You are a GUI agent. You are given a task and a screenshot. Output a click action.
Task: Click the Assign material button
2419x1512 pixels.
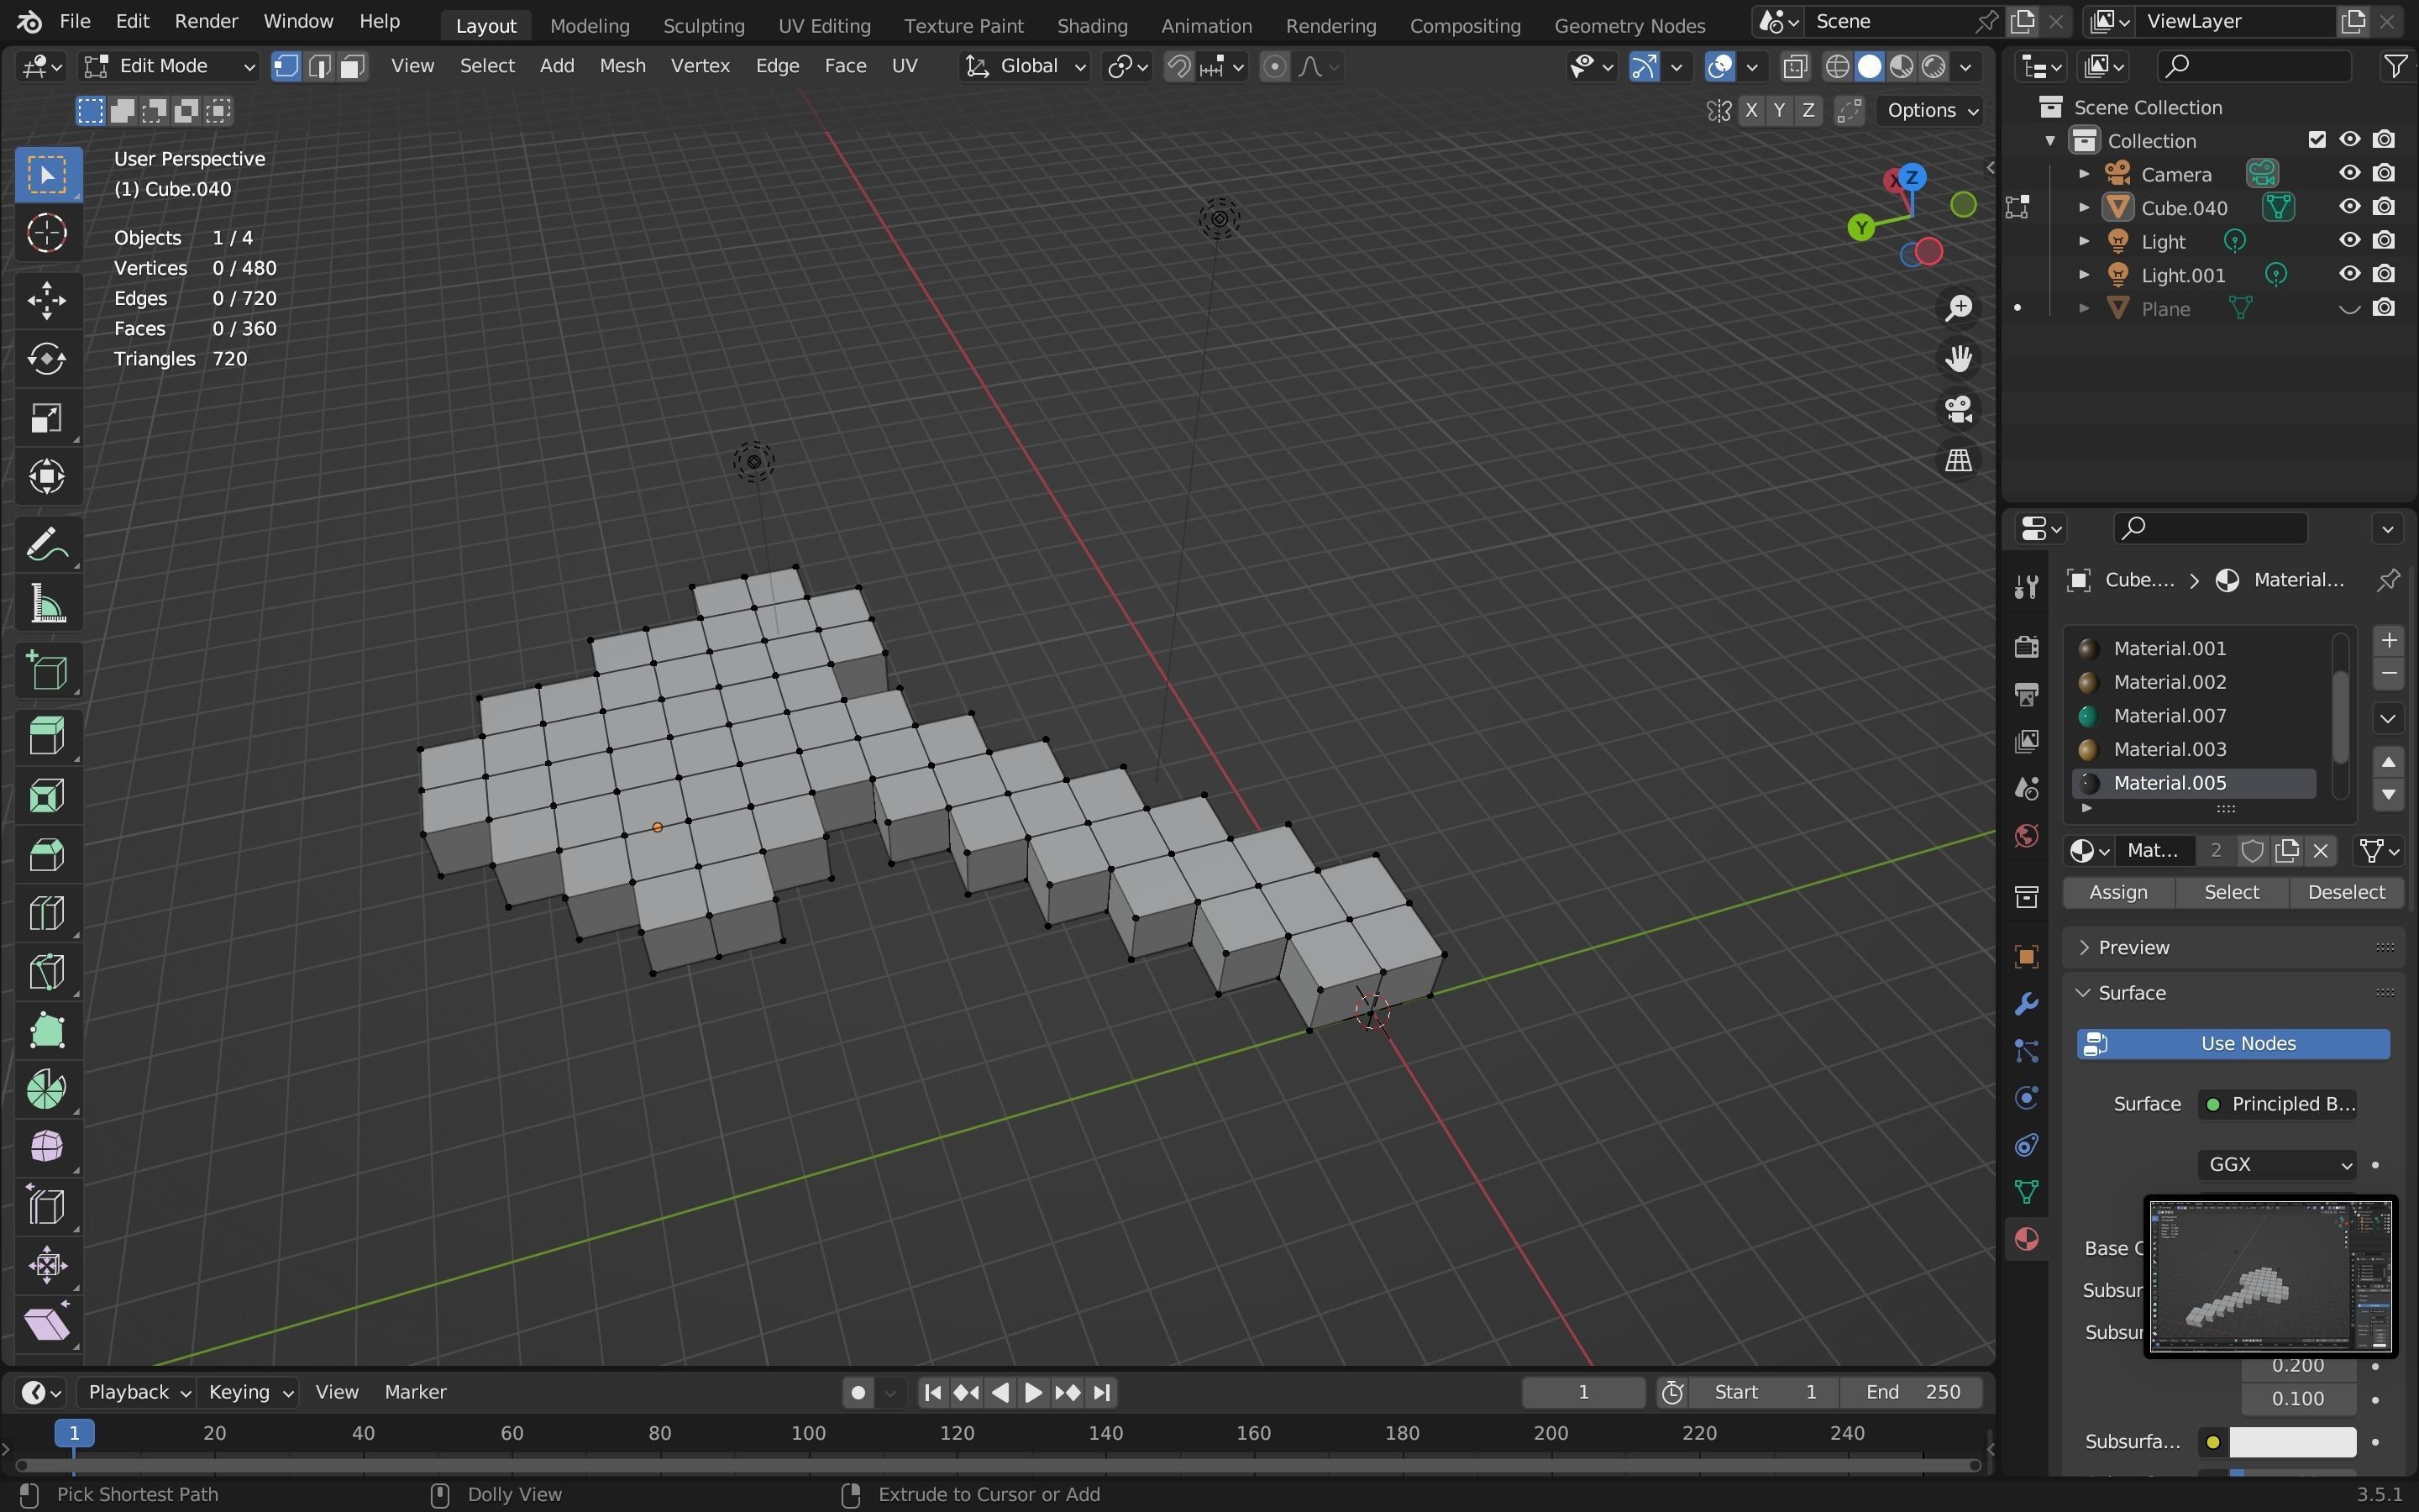pyautogui.click(x=2118, y=892)
